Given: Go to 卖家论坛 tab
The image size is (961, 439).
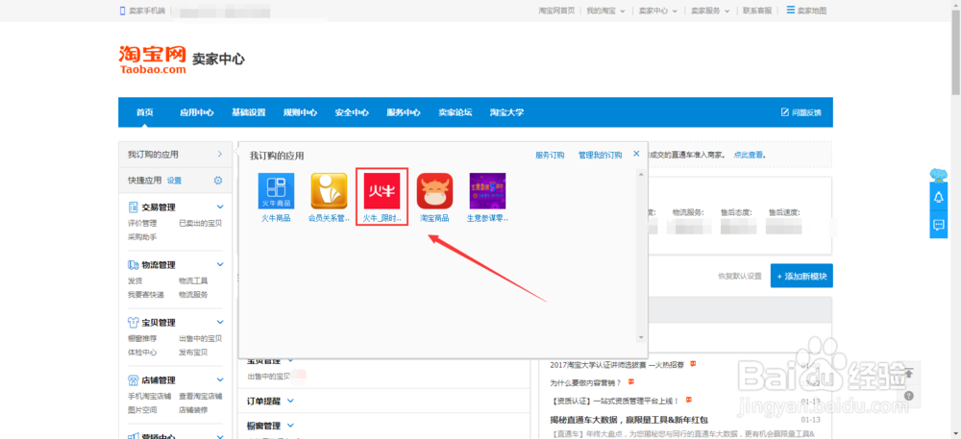Looking at the screenshot, I should click(455, 112).
